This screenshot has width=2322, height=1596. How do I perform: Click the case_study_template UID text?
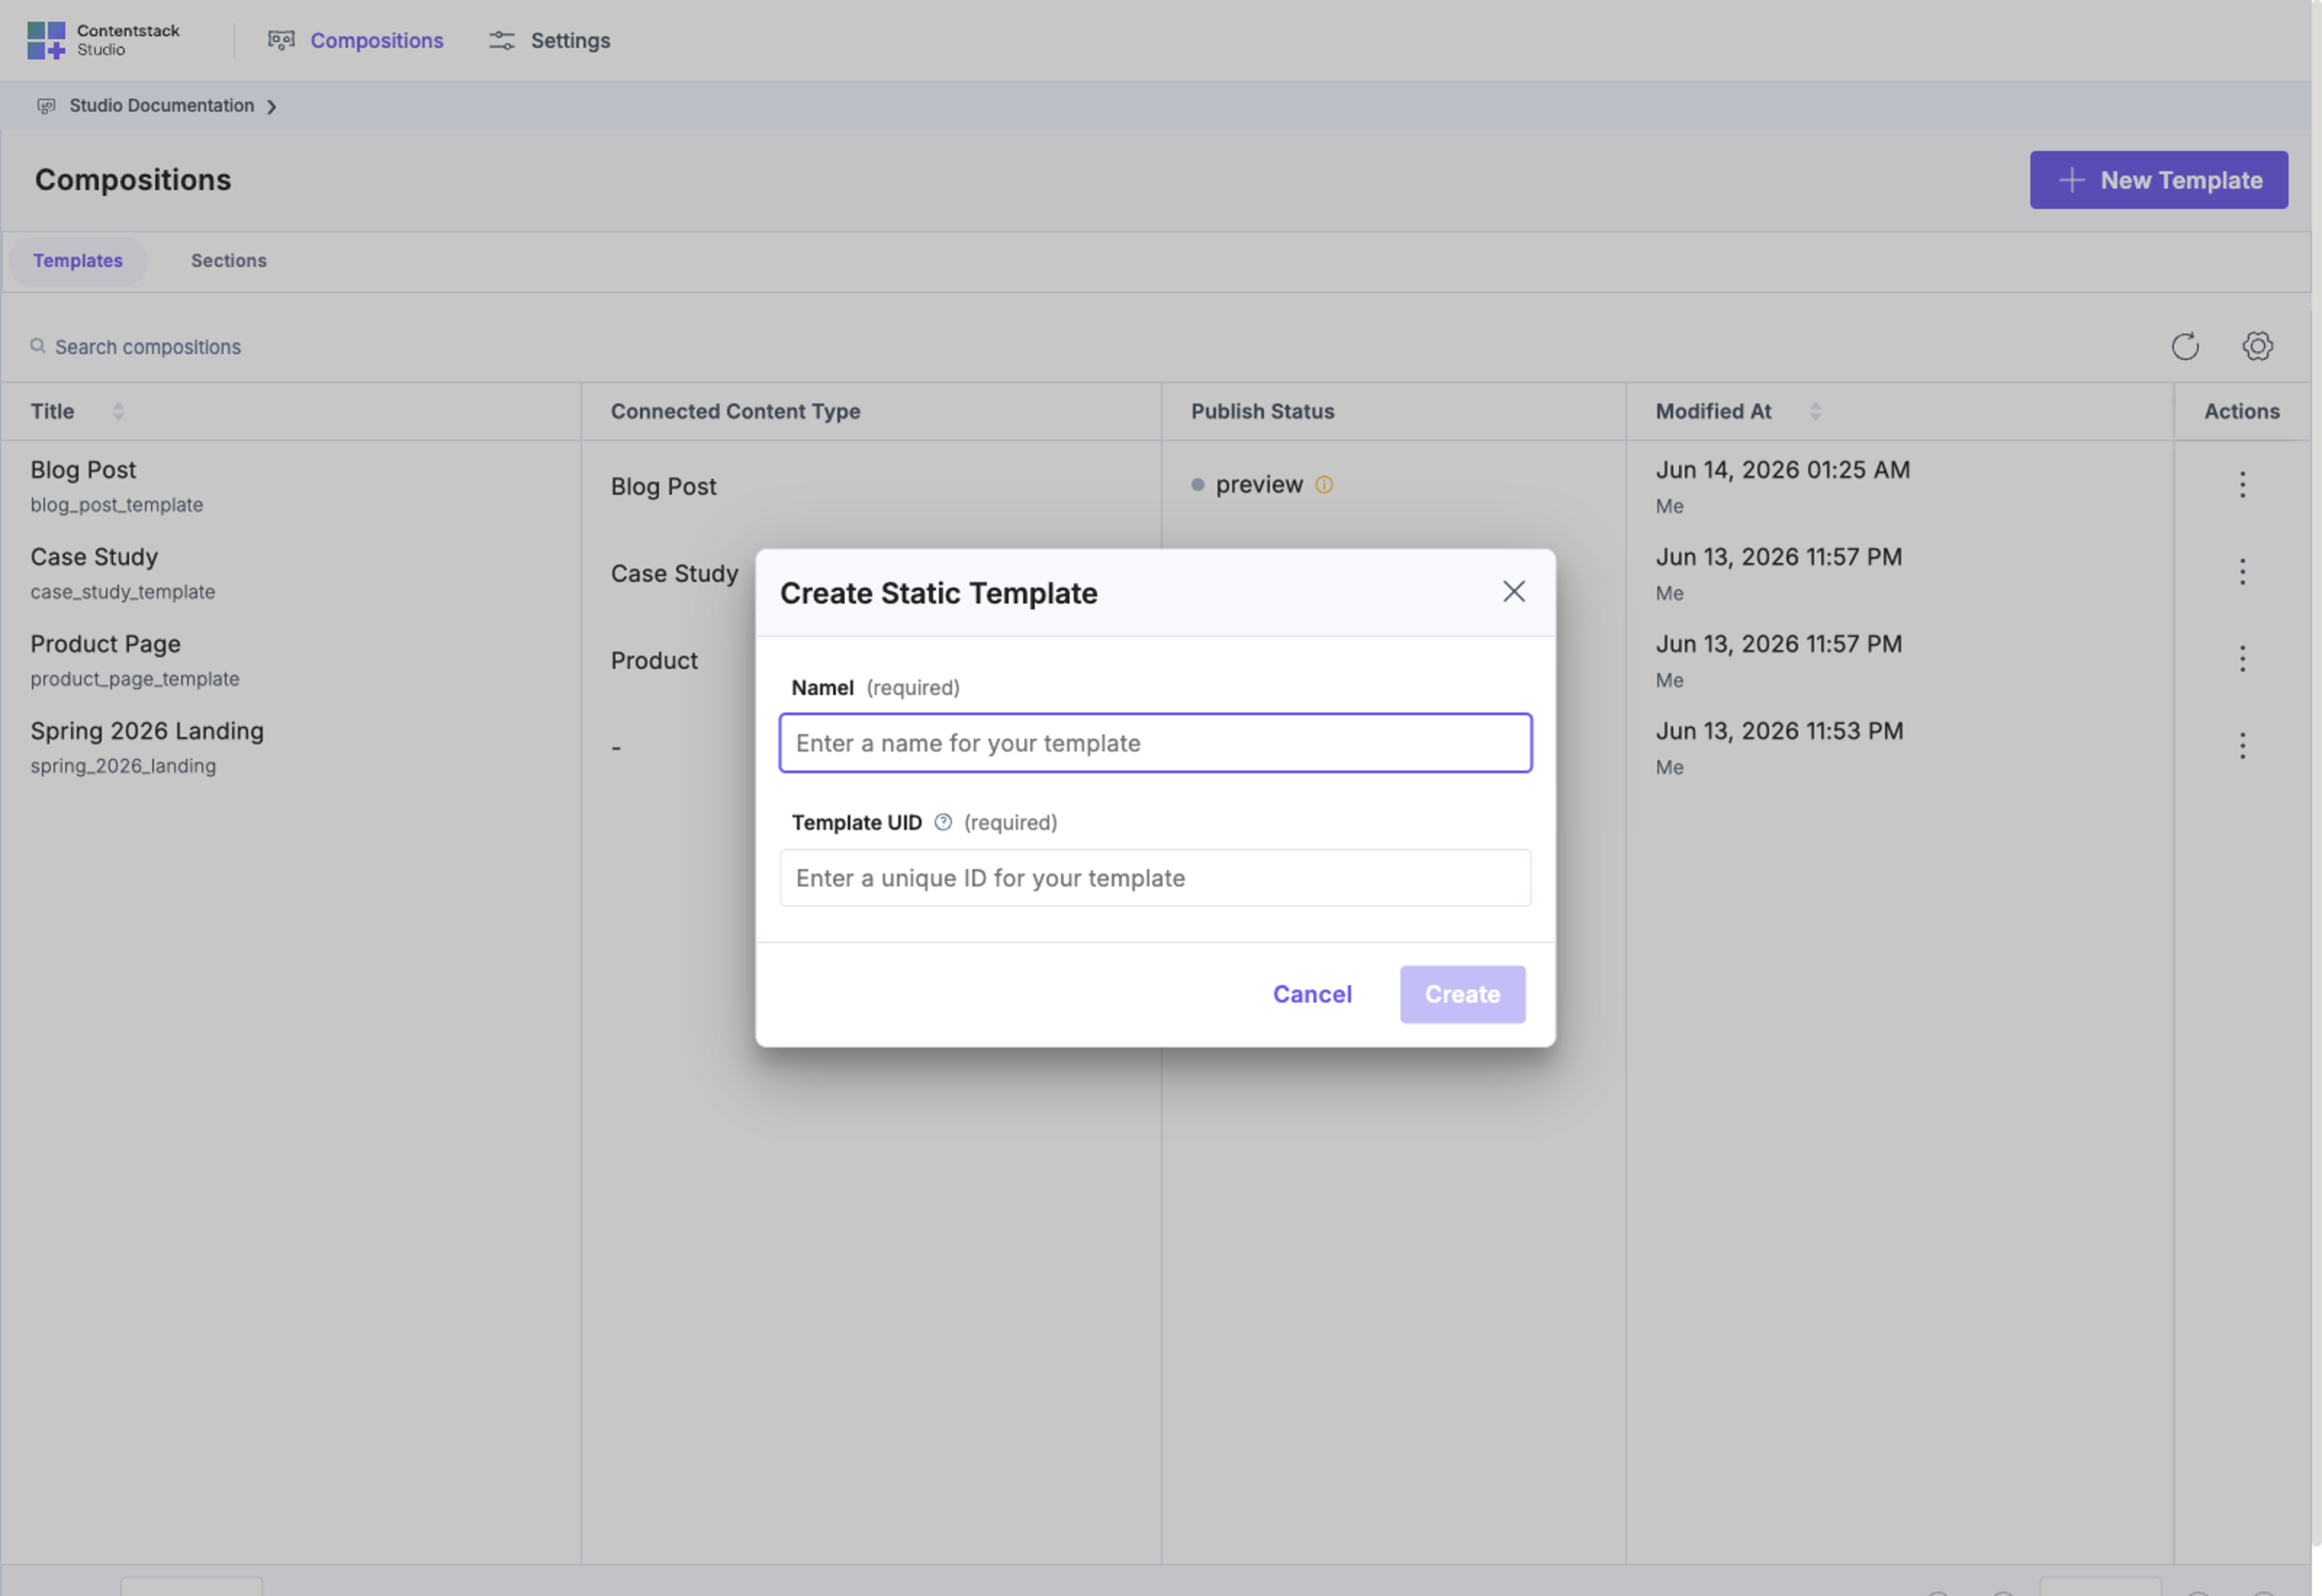pyautogui.click(x=122, y=591)
